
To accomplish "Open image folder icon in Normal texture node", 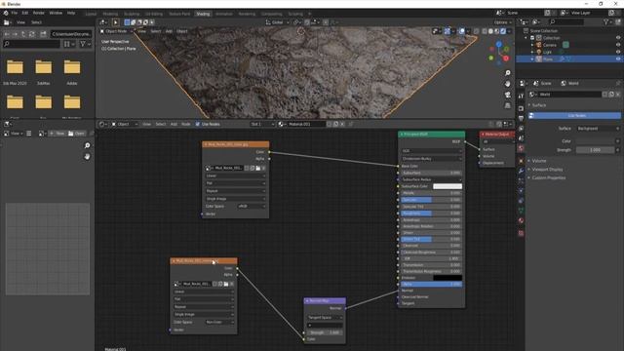I will (x=226, y=284).
